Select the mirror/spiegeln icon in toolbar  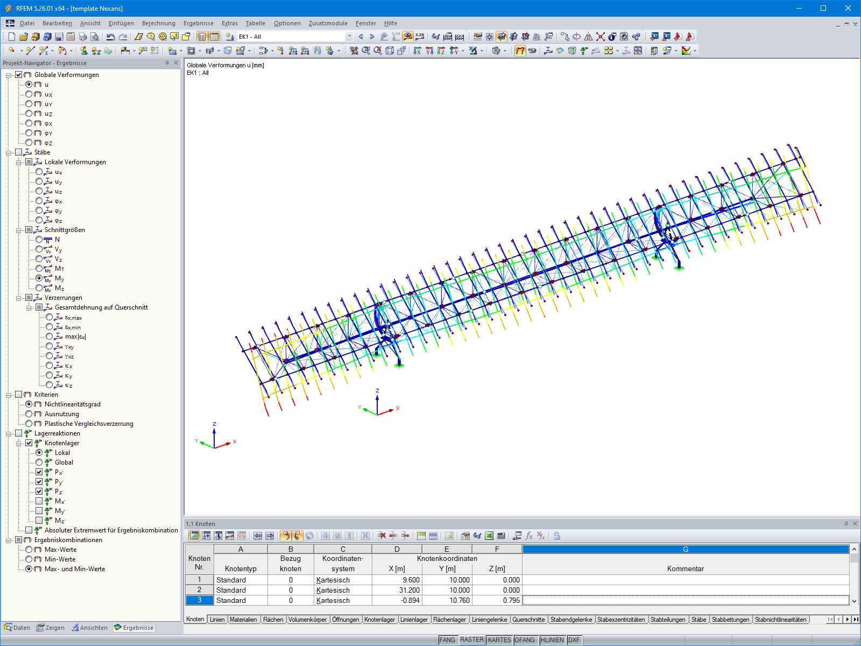(588, 36)
